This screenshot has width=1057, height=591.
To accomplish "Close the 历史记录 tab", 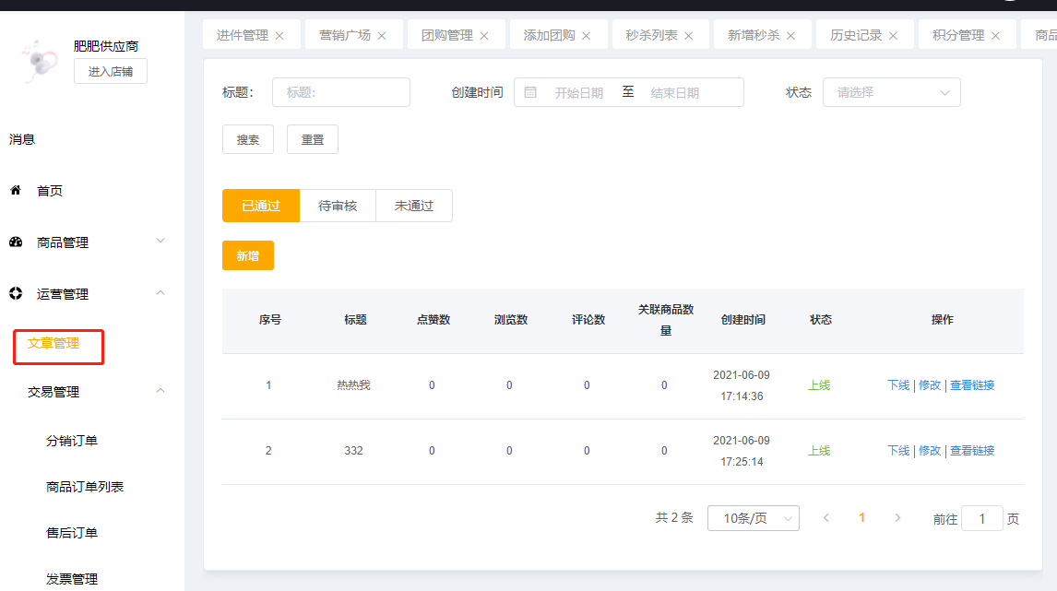I will point(893,36).
